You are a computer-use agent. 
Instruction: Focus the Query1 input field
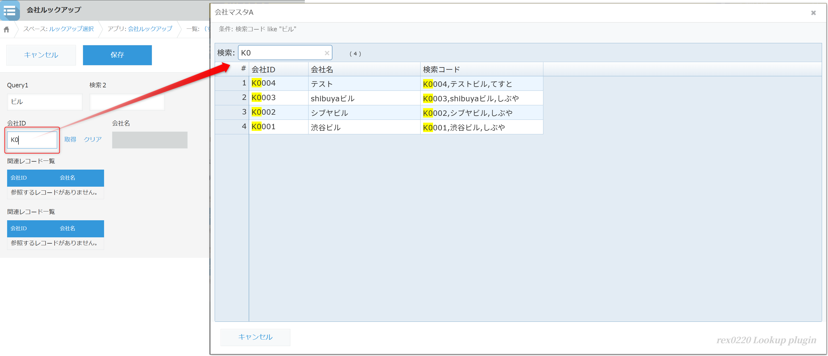(45, 102)
